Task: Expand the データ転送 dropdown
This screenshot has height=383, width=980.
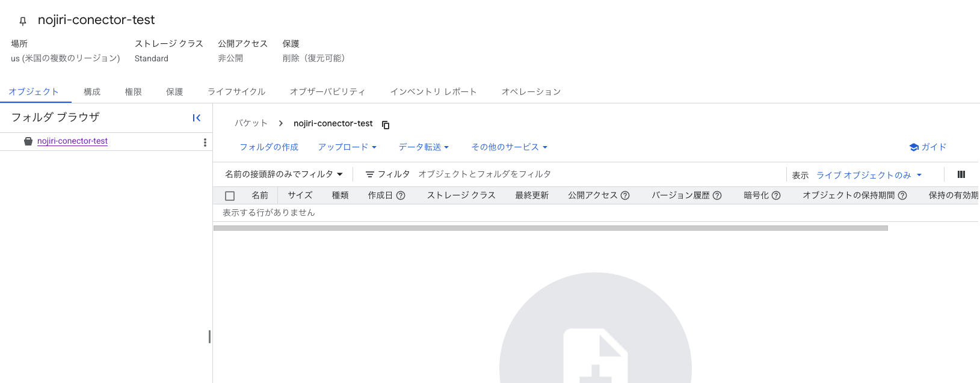Action: pyautogui.click(x=424, y=147)
